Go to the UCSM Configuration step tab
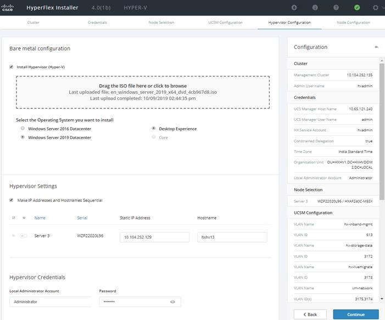Screen dimensions: 385x320 (225, 23)
